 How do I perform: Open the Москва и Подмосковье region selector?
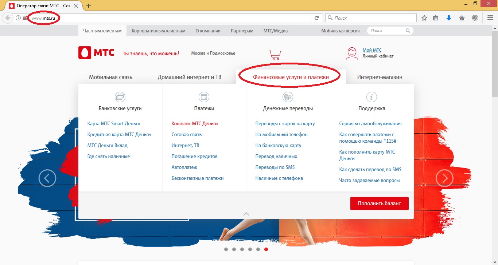(213, 54)
